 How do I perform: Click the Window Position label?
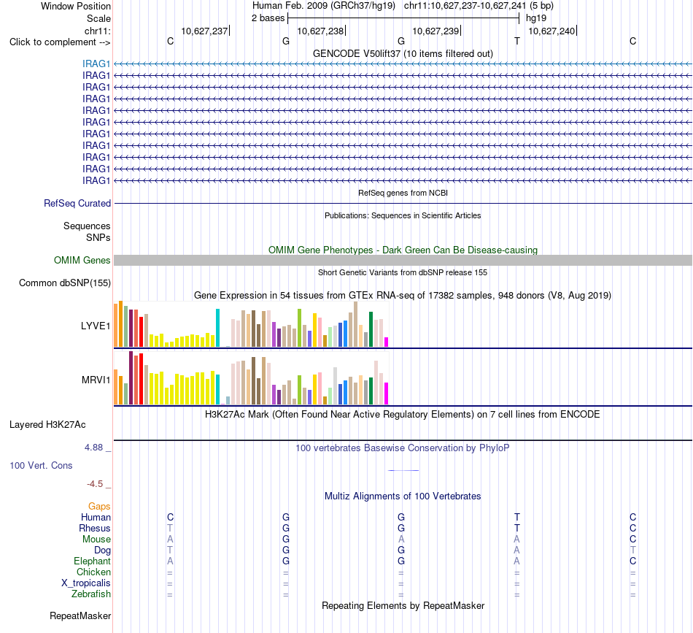76,6
